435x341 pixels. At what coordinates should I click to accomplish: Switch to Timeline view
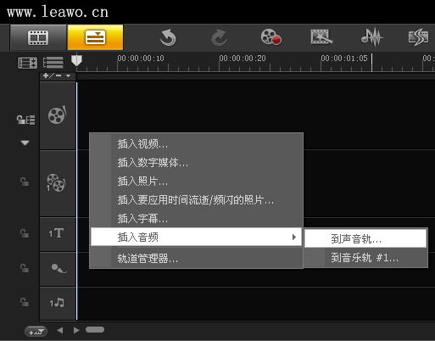(95, 37)
